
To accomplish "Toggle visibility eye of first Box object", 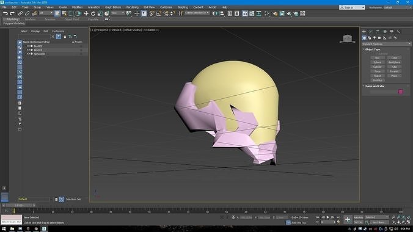I will click(28, 46).
